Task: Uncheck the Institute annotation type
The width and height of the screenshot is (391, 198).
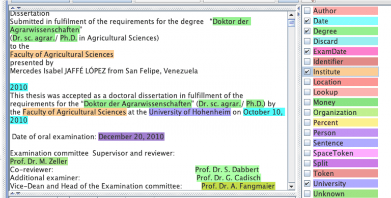Action: point(307,72)
